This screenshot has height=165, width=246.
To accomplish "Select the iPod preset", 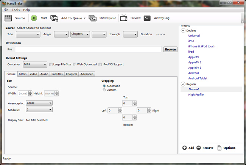I will tap(191, 41).
